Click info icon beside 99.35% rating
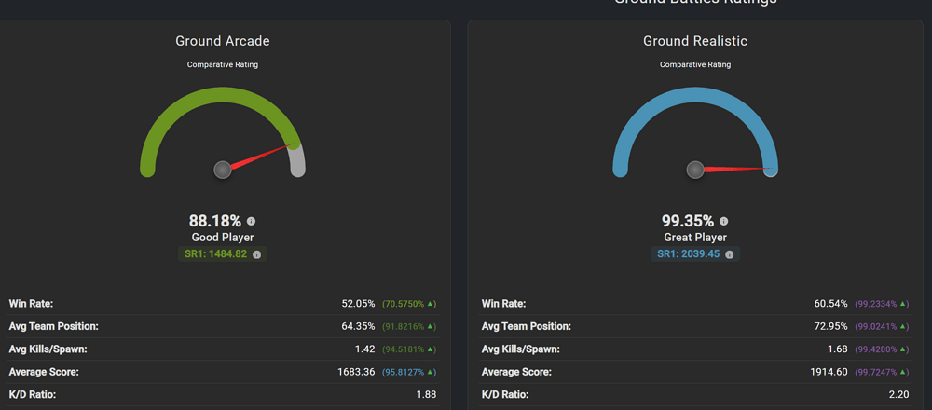Screen dimensions: 932x410 point(724,222)
